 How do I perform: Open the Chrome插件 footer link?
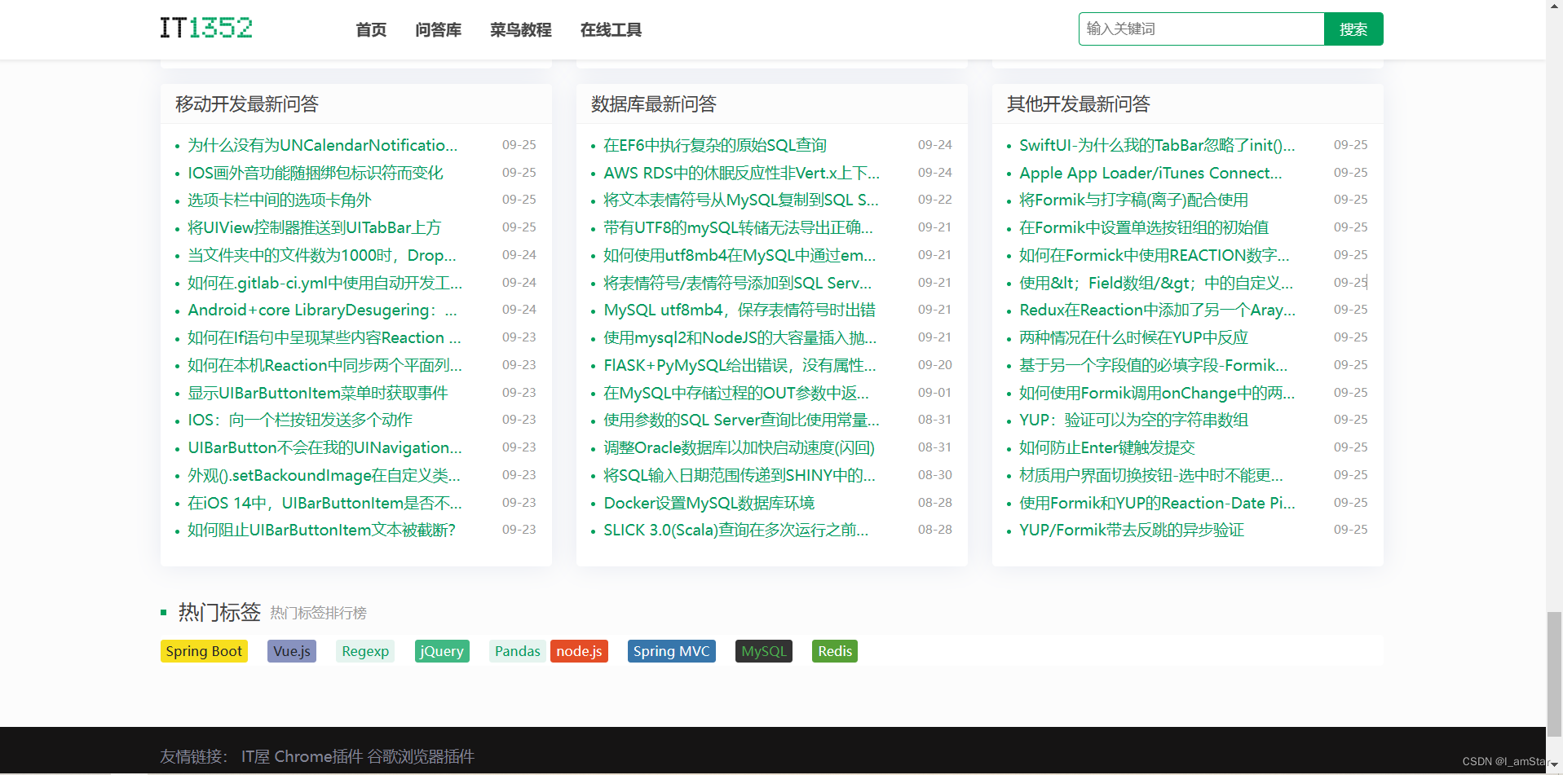click(x=319, y=756)
